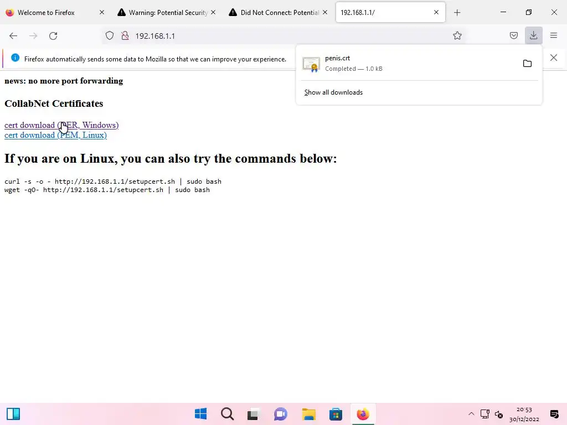567x425 pixels.
Task: Reload the current page
Action: [x=53, y=36]
